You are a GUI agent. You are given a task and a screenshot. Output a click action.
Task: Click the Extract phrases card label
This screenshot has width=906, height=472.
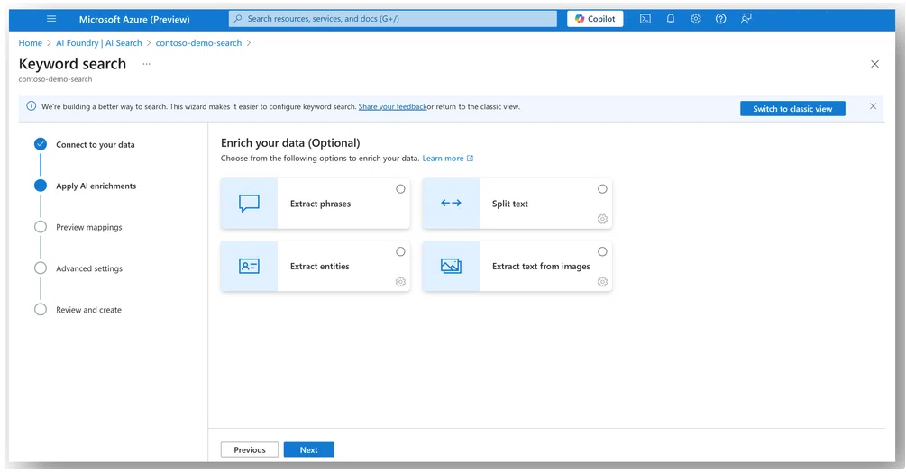coord(320,204)
